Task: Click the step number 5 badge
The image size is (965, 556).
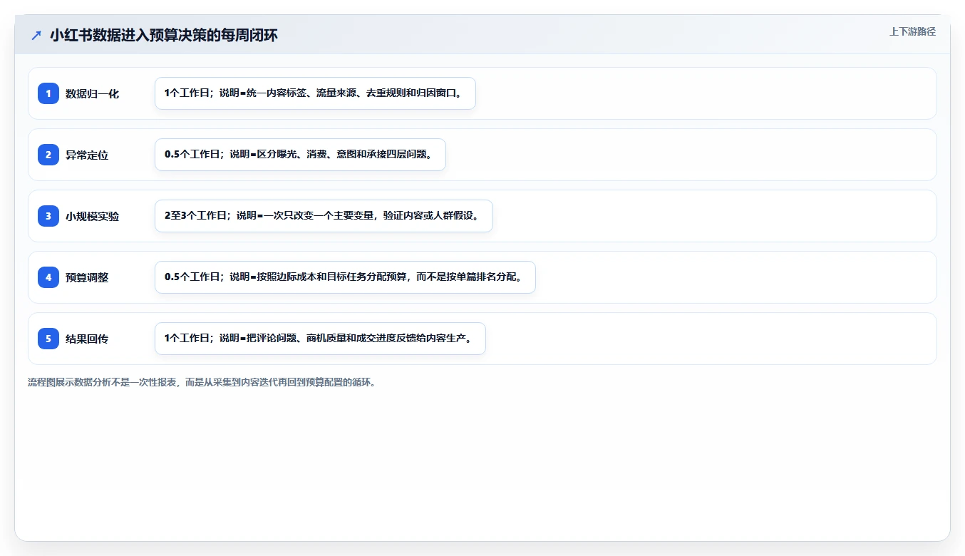Action: tap(48, 339)
